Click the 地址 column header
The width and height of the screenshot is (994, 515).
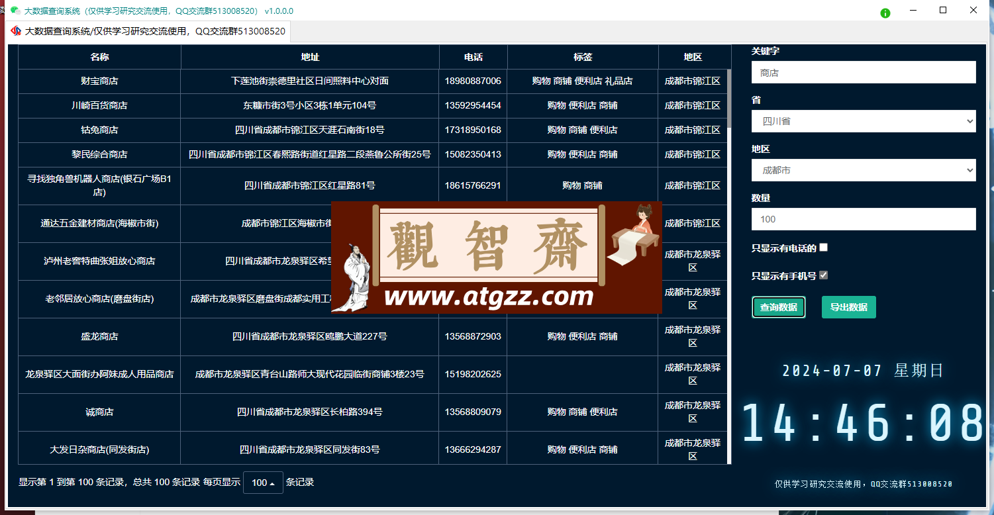[310, 57]
